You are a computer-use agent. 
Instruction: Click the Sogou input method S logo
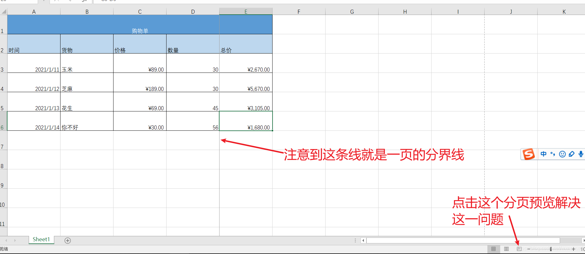[528, 154]
